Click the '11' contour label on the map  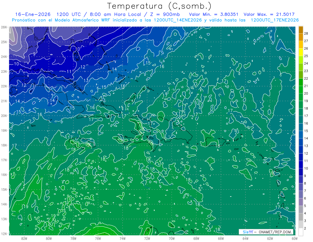(69, 72)
